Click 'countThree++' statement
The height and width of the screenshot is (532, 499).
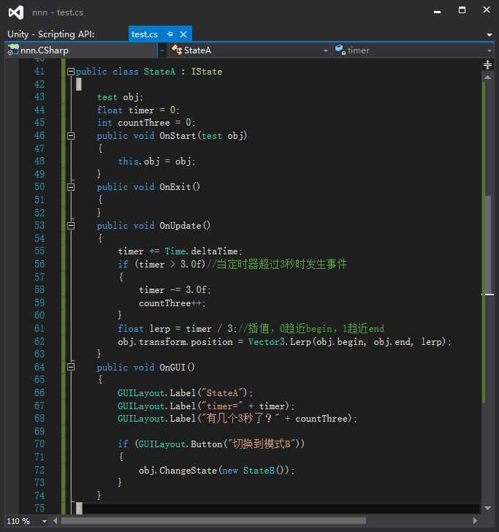tap(172, 303)
